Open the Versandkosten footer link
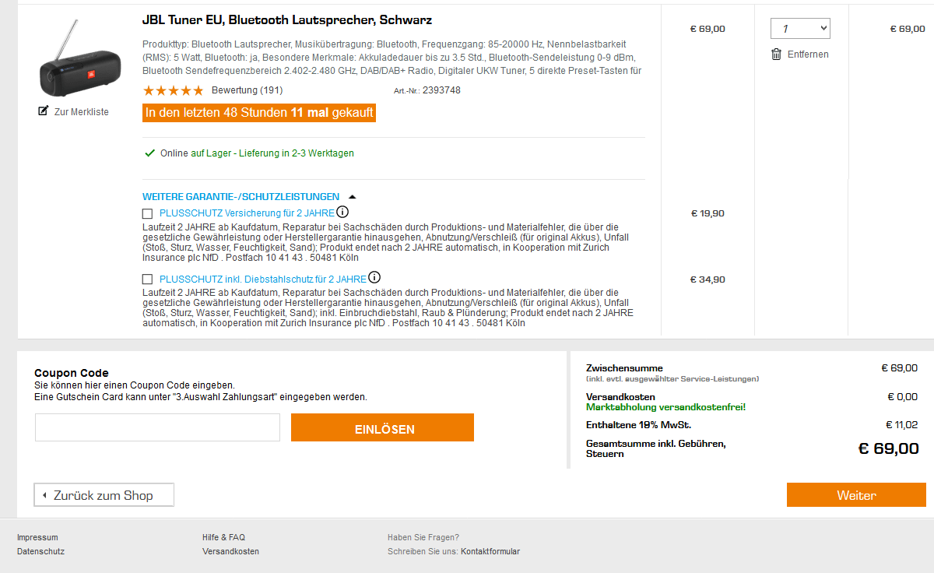The width and height of the screenshot is (934, 573). pyautogui.click(x=230, y=551)
